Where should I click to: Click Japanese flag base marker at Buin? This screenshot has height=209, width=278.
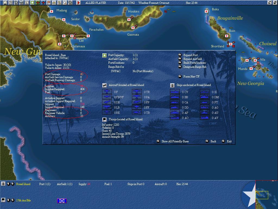(227, 36)
